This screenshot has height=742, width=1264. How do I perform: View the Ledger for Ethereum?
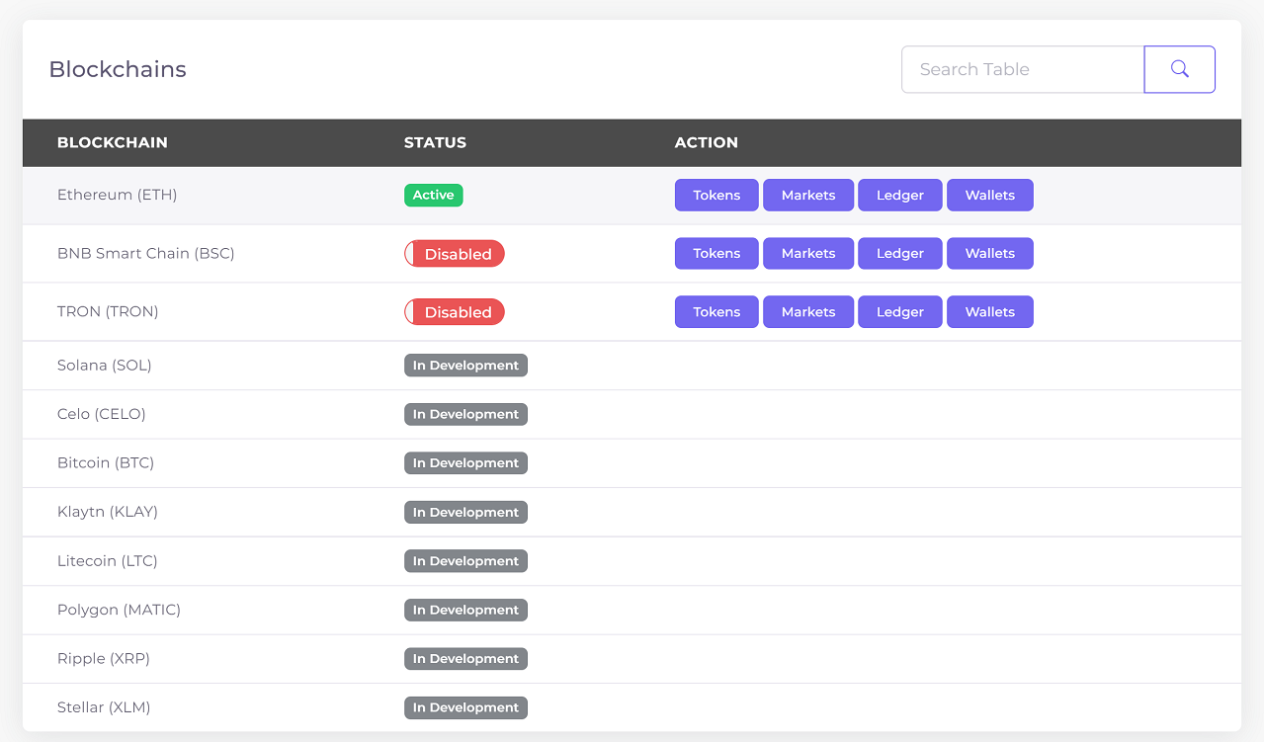[899, 195]
